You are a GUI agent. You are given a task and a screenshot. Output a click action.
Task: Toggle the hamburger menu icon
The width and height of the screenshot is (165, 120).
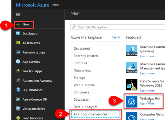click(18, 15)
